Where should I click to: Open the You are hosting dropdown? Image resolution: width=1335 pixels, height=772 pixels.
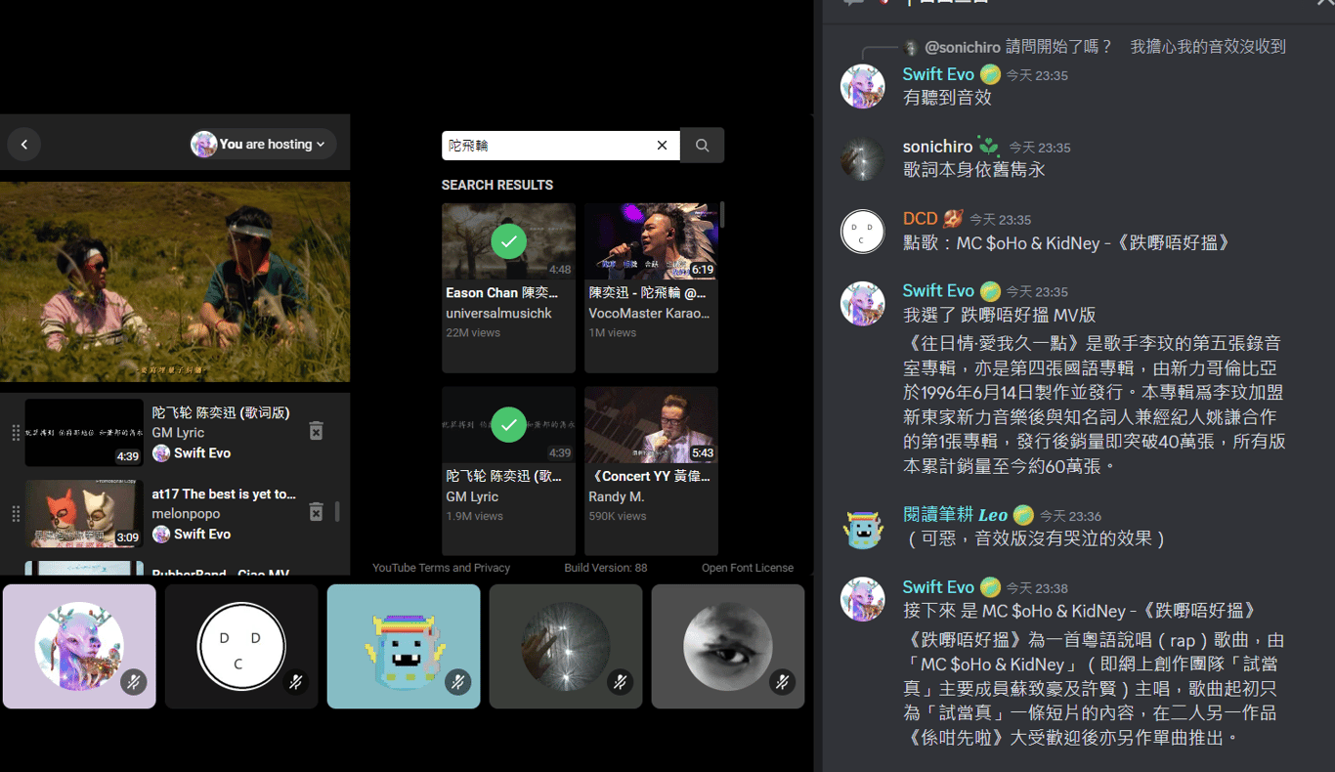(x=263, y=145)
